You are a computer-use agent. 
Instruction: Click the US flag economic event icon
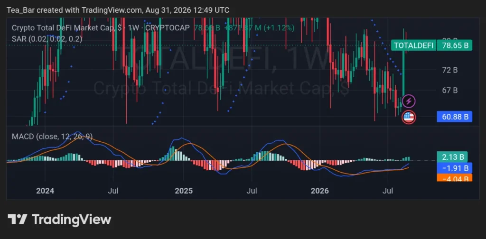coord(409,117)
